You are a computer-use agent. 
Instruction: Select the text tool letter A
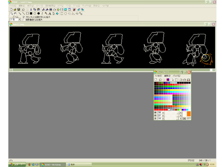[50, 14]
